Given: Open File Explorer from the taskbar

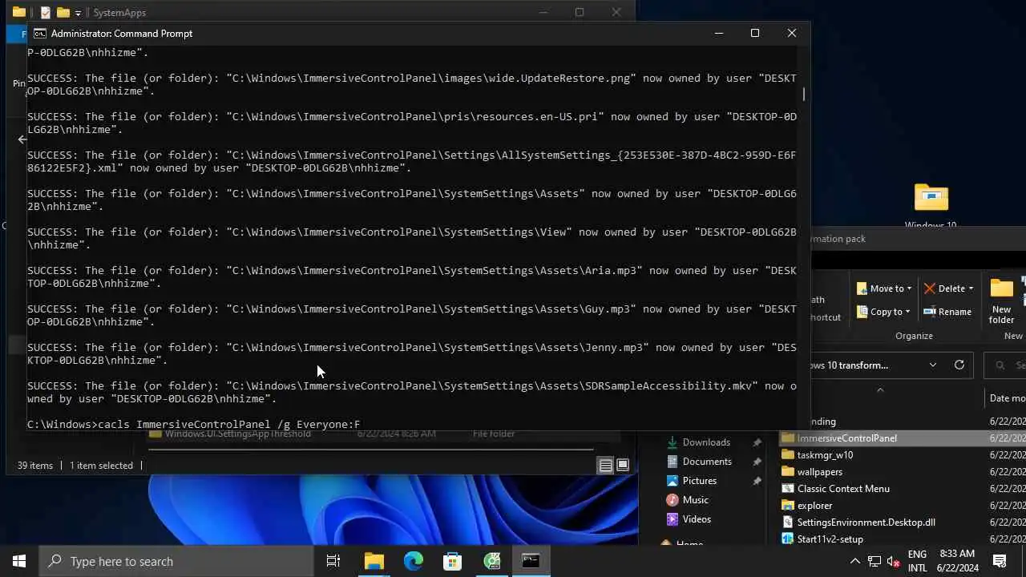Looking at the screenshot, I should [x=374, y=561].
